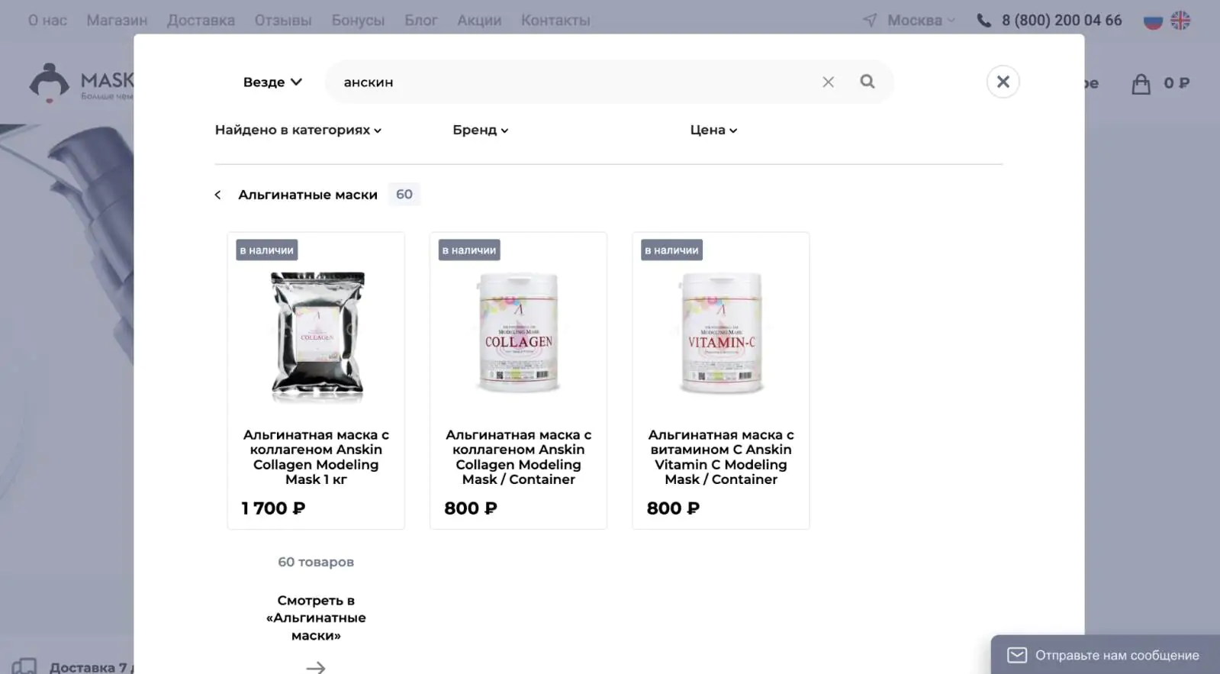Click the arrow under Смотреть в Альгинатные маски
The image size is (1220, 674).
[x=316, y=667]
